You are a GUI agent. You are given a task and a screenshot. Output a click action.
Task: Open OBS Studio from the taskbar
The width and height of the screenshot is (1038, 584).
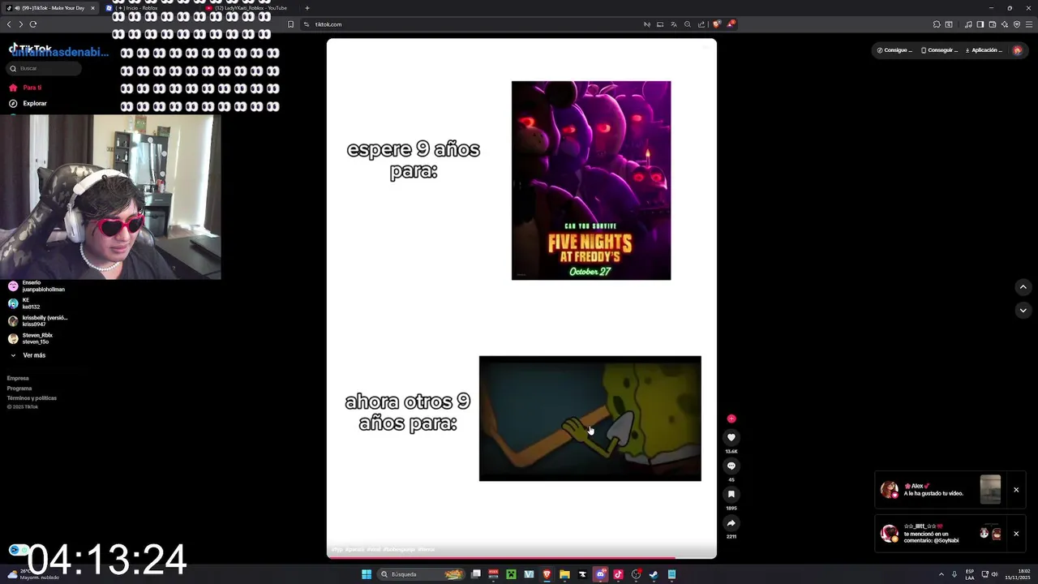(x=636, y=574)
